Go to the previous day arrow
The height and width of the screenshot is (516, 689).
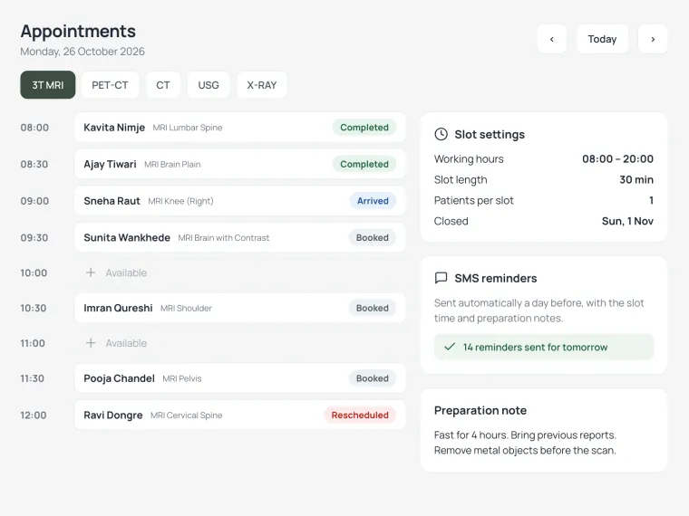(551, 39)
